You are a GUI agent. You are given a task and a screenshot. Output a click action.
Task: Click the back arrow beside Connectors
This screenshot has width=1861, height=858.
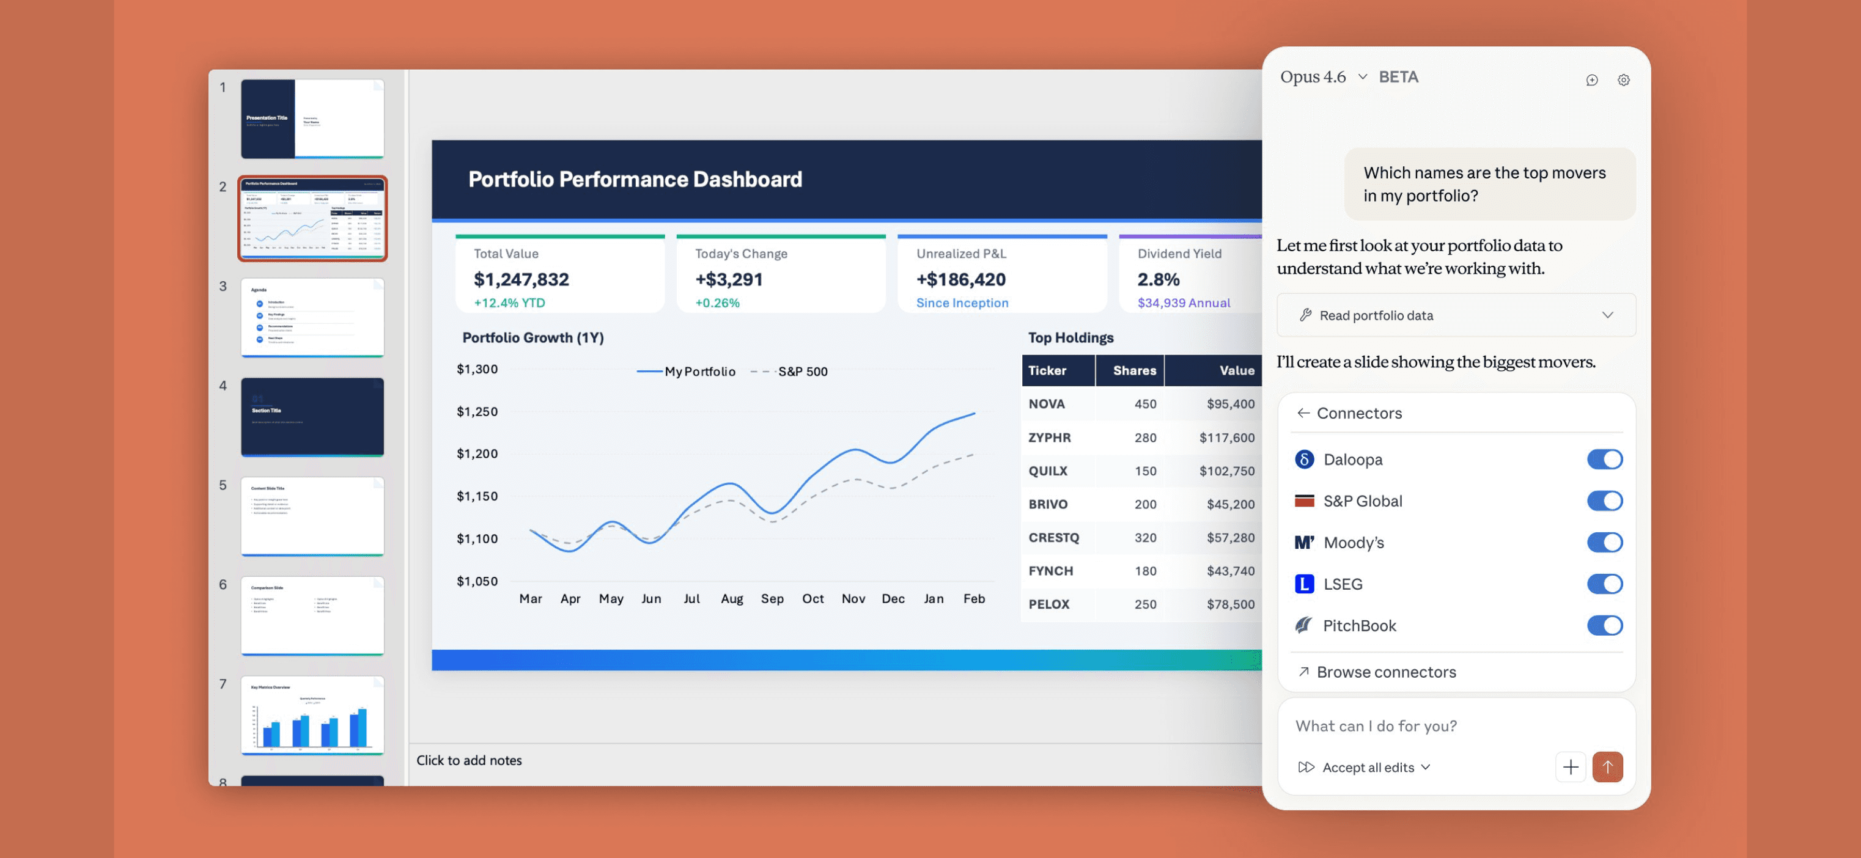(1303, 413)
